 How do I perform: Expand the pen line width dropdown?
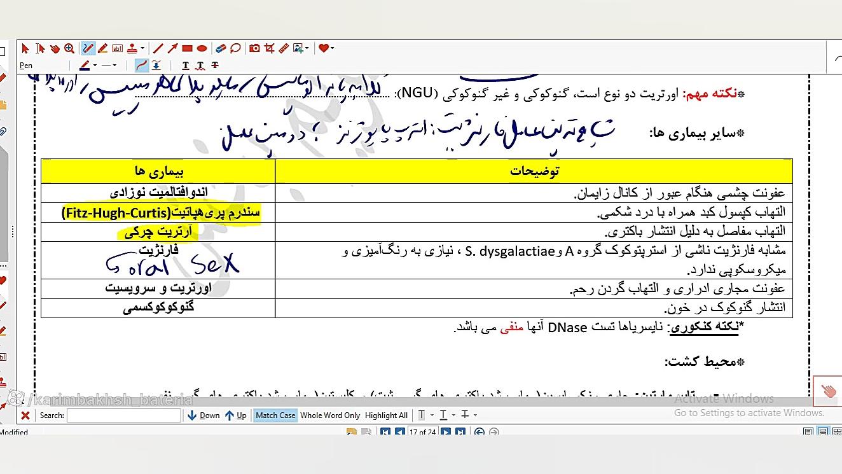coord(115,64)
